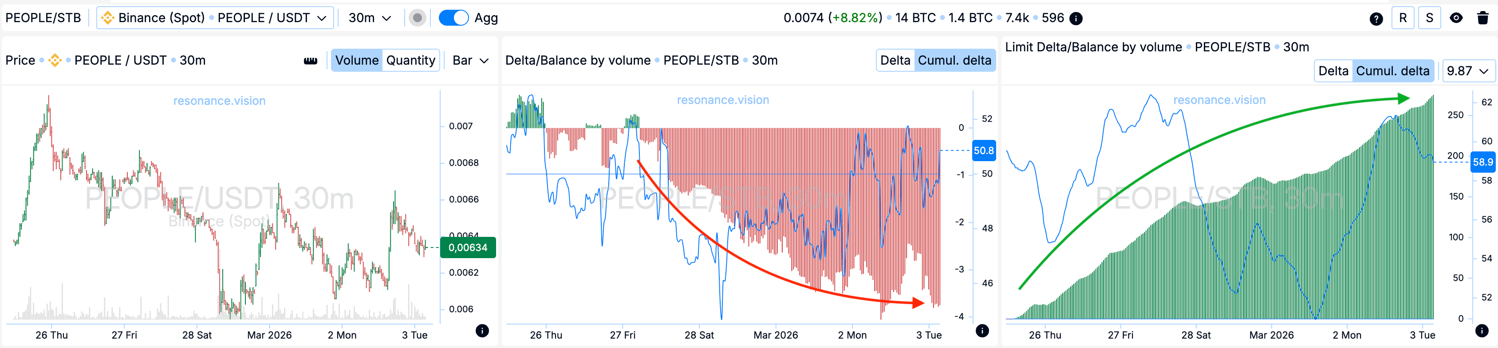1498x348 pixels.
Task: Open the Binance PEOPLE / USDT dropdown
Action: point(215,18)
